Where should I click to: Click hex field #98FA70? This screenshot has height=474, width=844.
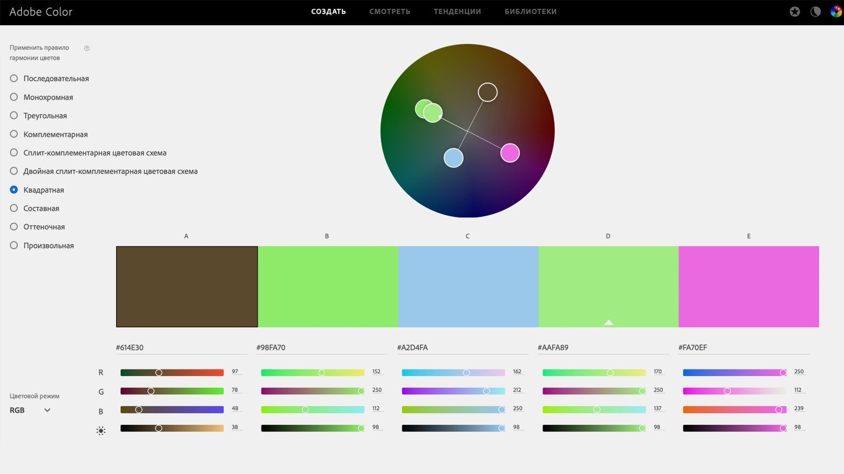click(322, 348)
